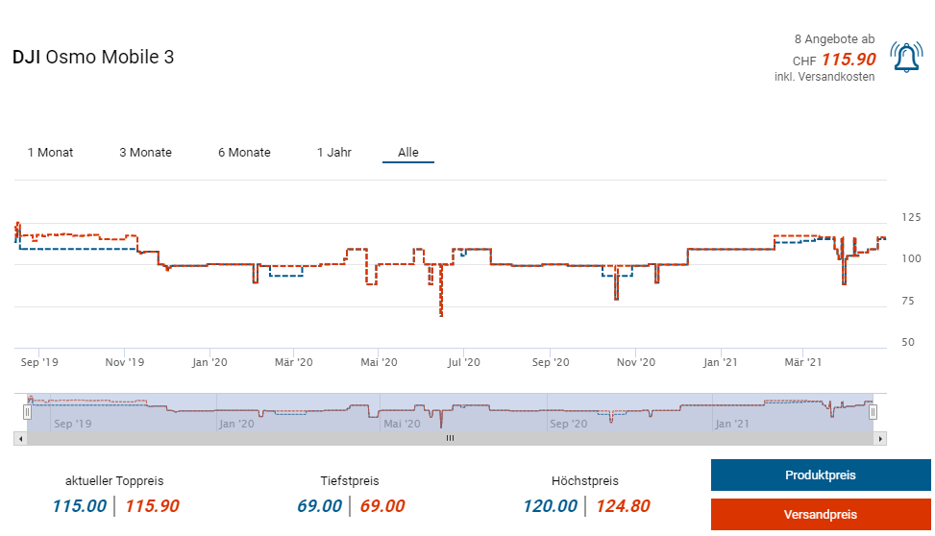This screenshot has width=935, height=536.
Task: Select the Alle time range
Action: [x=408, y=153]
